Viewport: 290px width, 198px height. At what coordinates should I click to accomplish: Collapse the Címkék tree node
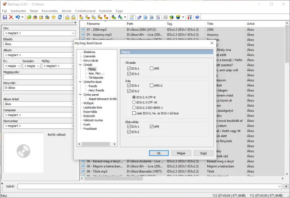pyautogui.click(x=81, y=65)
